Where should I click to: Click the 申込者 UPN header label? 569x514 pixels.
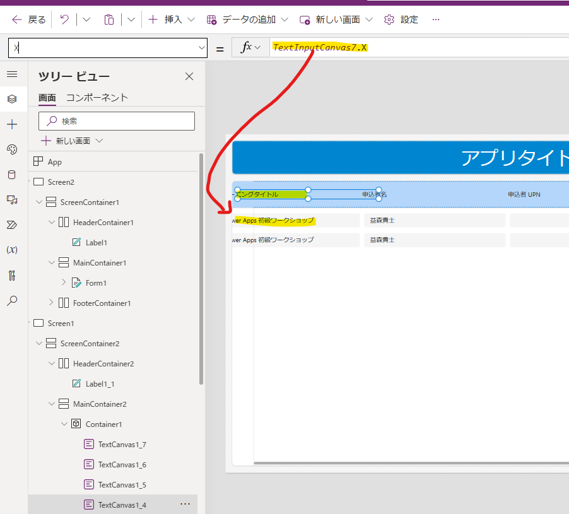click(524, 194)
